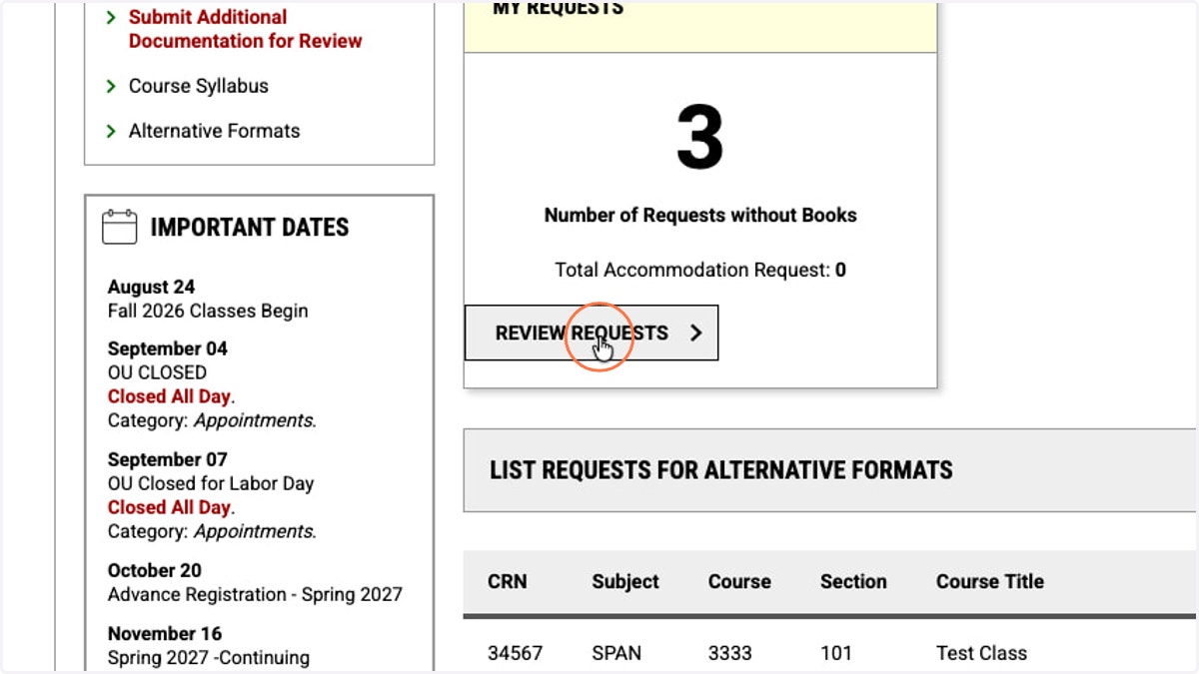The image size is (1199, 674).
Task: Select the SPAN subject cell
Action: click(616, 653)
